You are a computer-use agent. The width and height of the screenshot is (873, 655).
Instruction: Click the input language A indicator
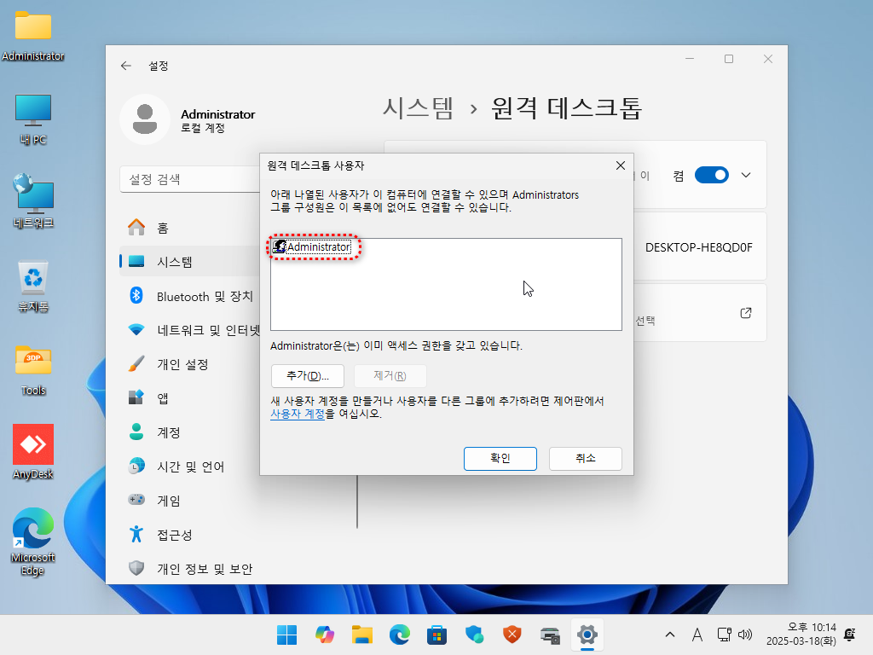tap(697, 635)
